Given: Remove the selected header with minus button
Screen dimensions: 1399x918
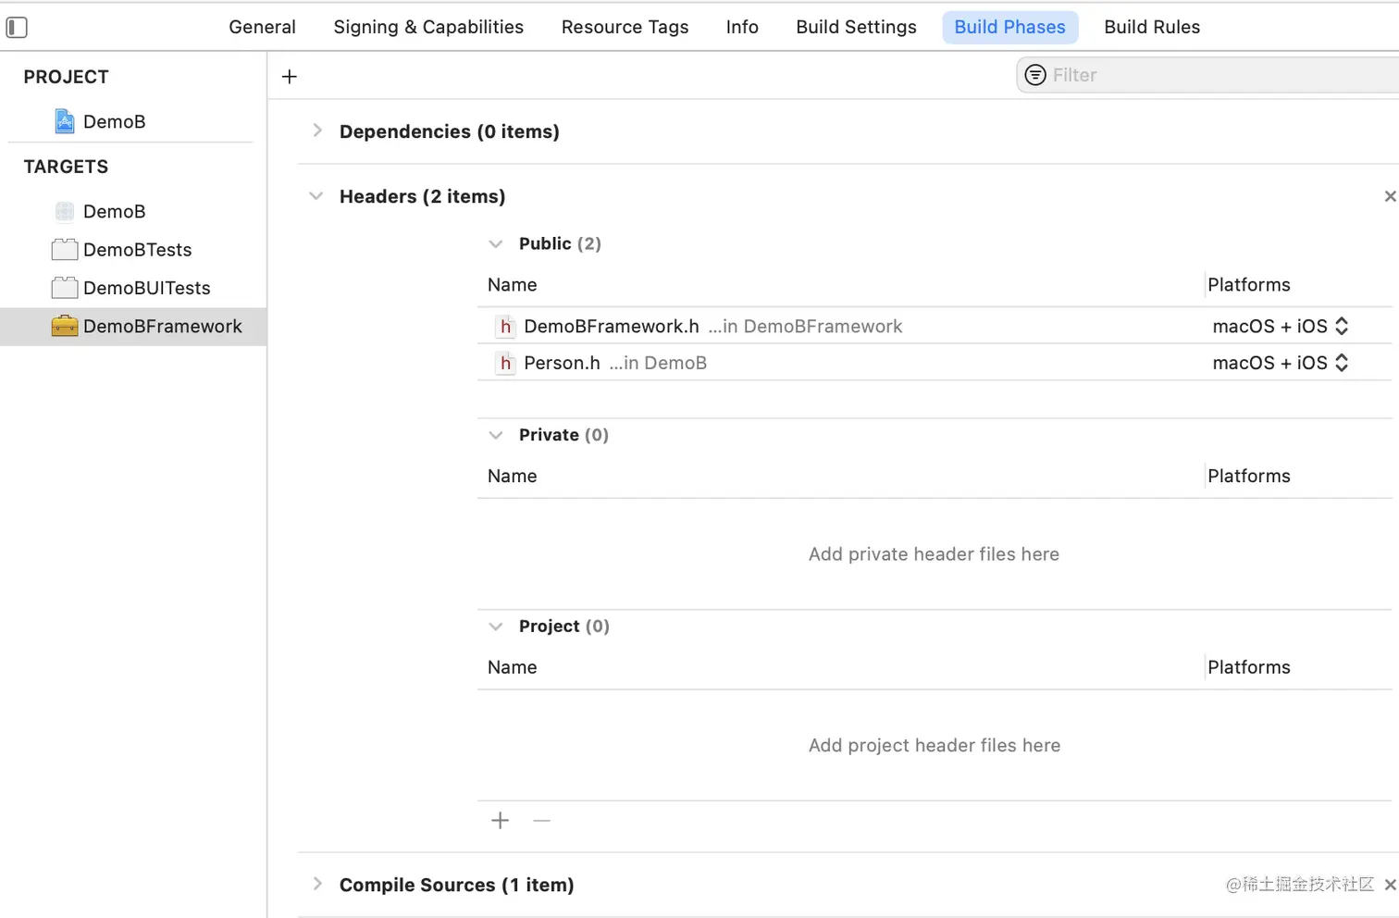Looking at the screenshot, I should pyautogui.click(x=542, y=821).
